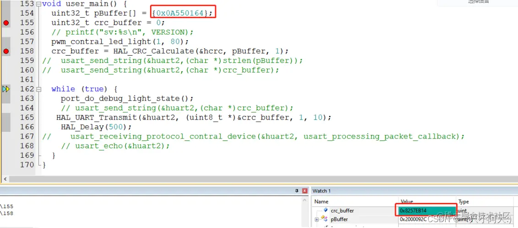The height and width of the screenshot is (228, 518).
Task: Click the \155 entry in the output panel
Action: [x=6, y=207]
